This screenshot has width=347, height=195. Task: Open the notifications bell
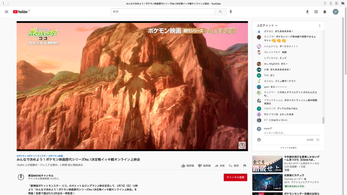point(325,12)
